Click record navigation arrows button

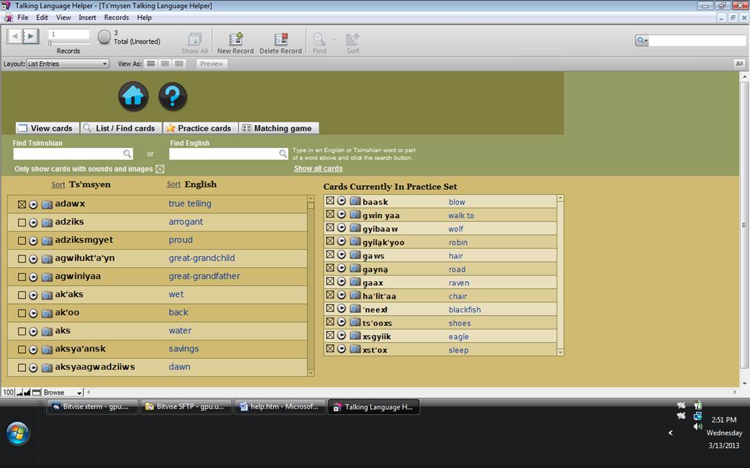coord(23,36)
